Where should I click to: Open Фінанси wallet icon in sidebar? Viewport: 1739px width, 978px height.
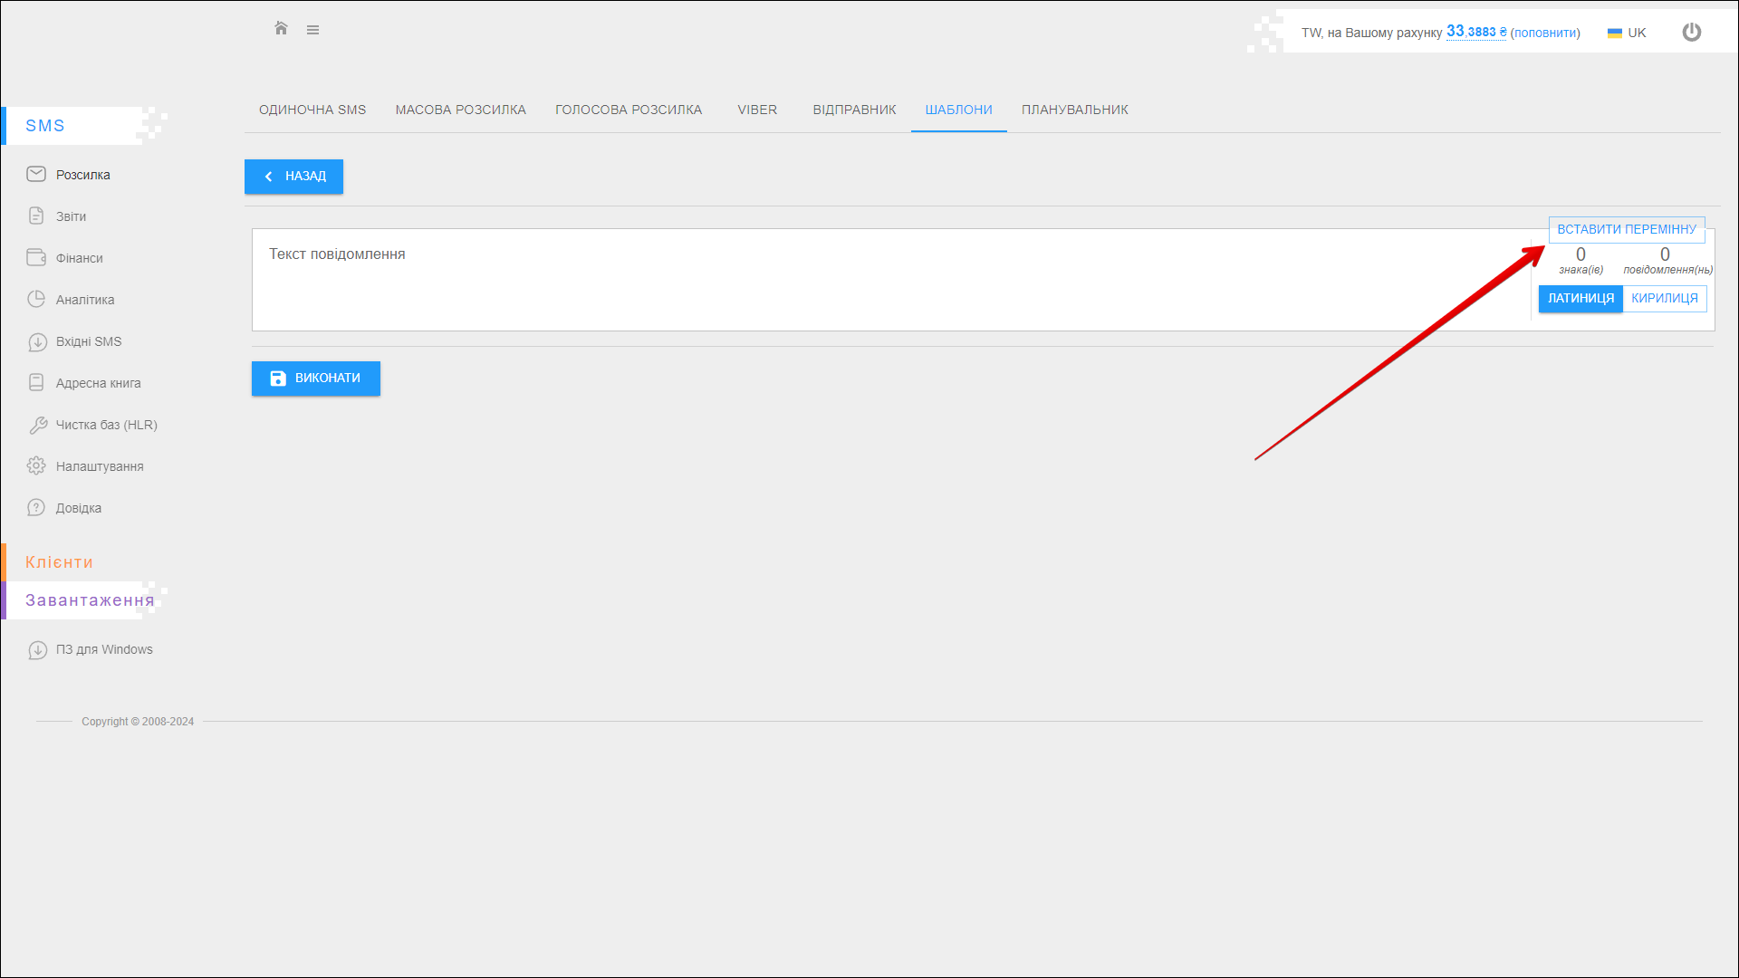(36, 257)
